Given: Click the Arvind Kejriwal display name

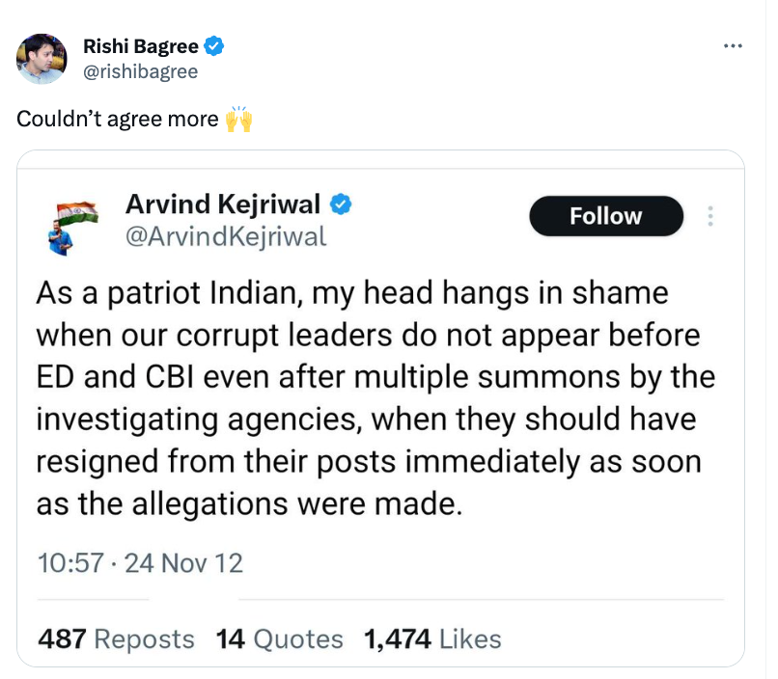Looking at the screenshot, I should click(x=223, y=204).
